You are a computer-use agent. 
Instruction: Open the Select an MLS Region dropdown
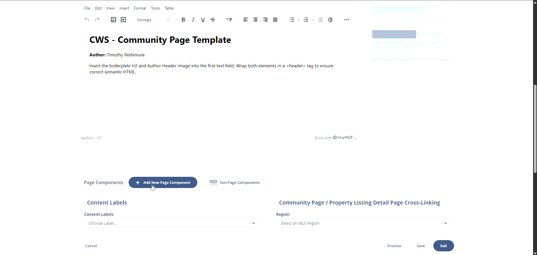pyautogui.click(x=362, y=223)
